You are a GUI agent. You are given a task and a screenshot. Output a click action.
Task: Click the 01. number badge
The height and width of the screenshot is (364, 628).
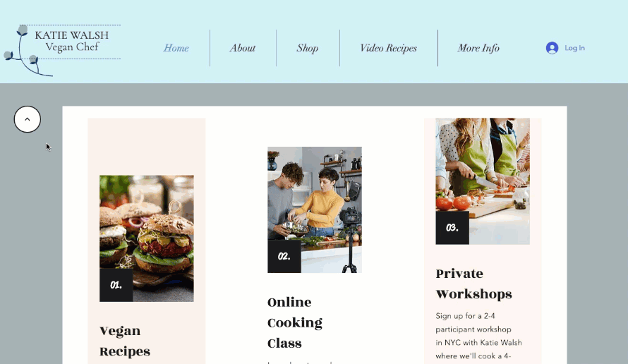116,285
